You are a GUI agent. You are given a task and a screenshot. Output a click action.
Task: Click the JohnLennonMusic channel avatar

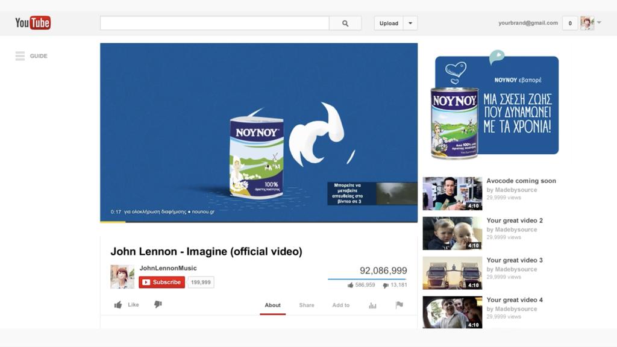click(x=122, y=277)
